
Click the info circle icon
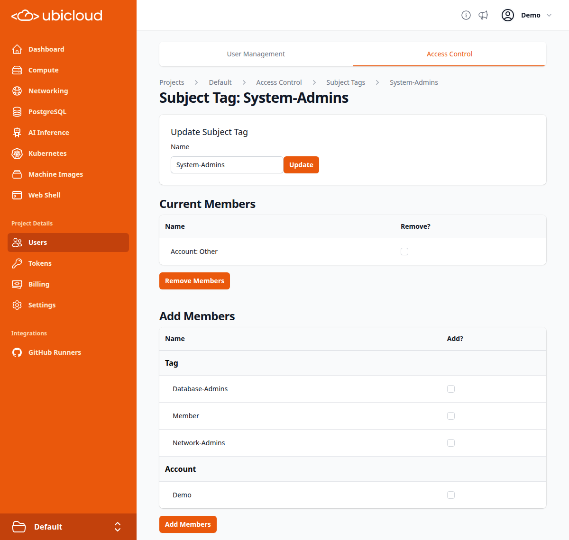[466, 15]
